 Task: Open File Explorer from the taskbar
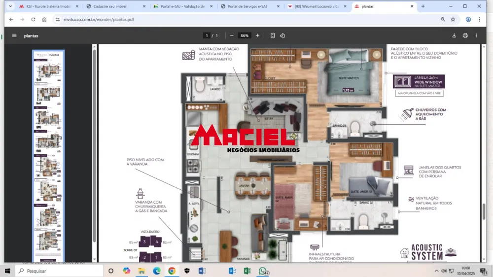pos(141,271)
